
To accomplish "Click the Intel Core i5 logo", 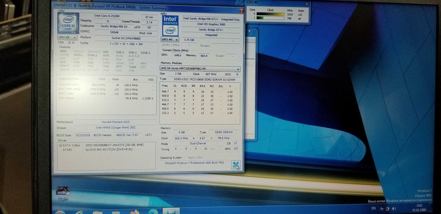I will (x=68, y=22).
